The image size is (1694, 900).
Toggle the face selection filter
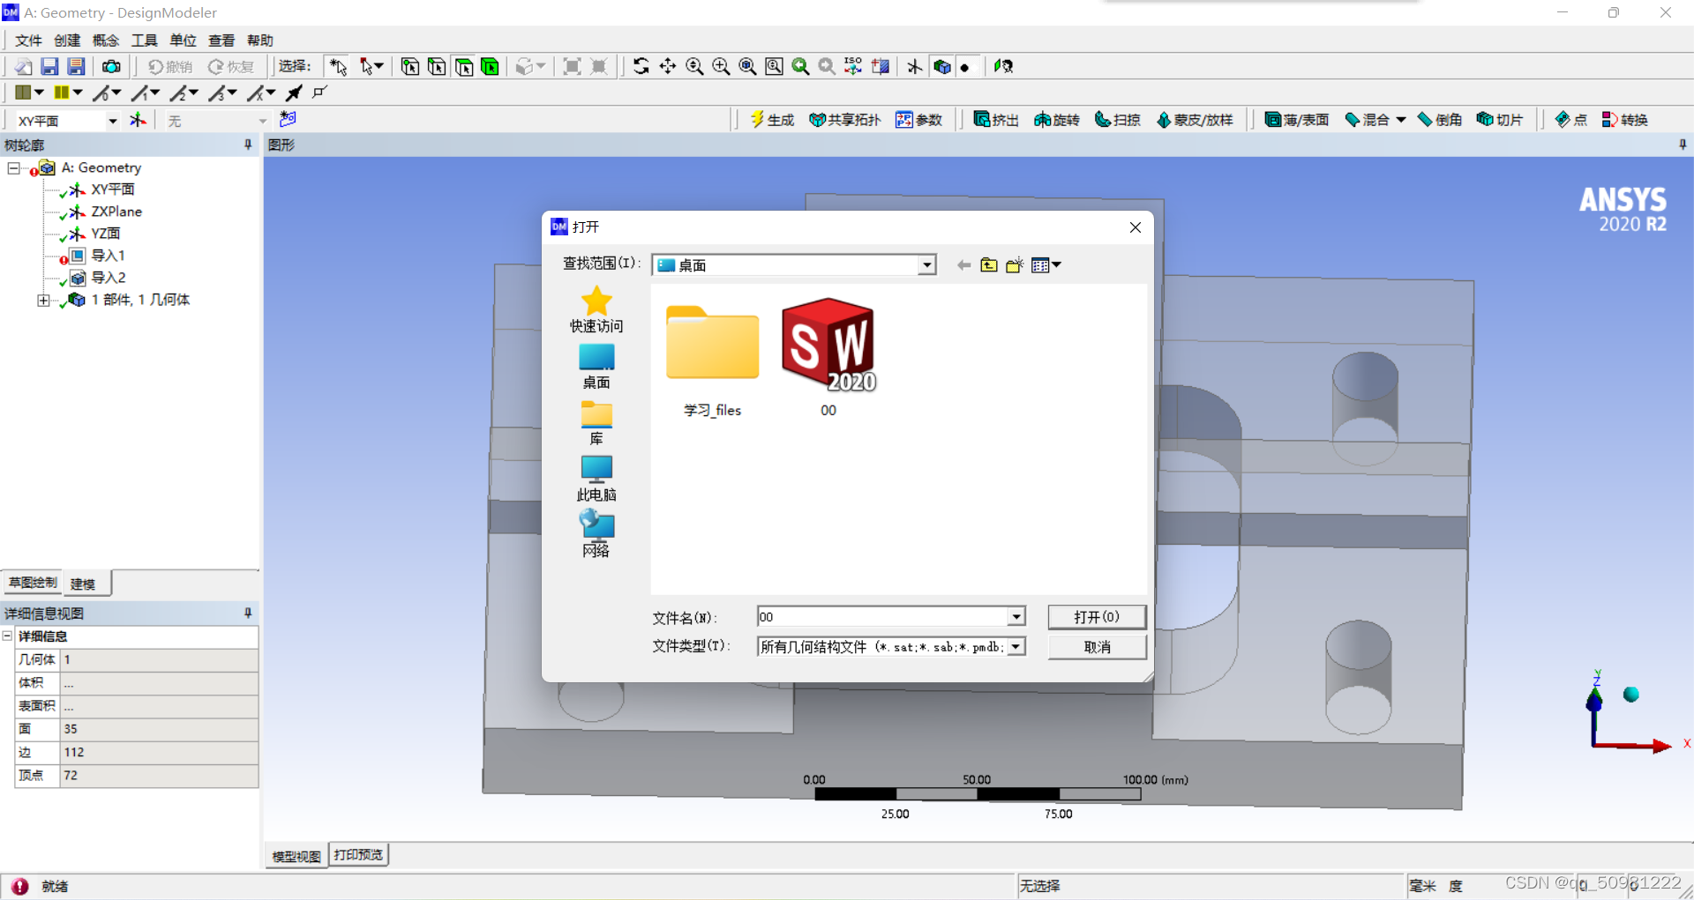point(463,67)
